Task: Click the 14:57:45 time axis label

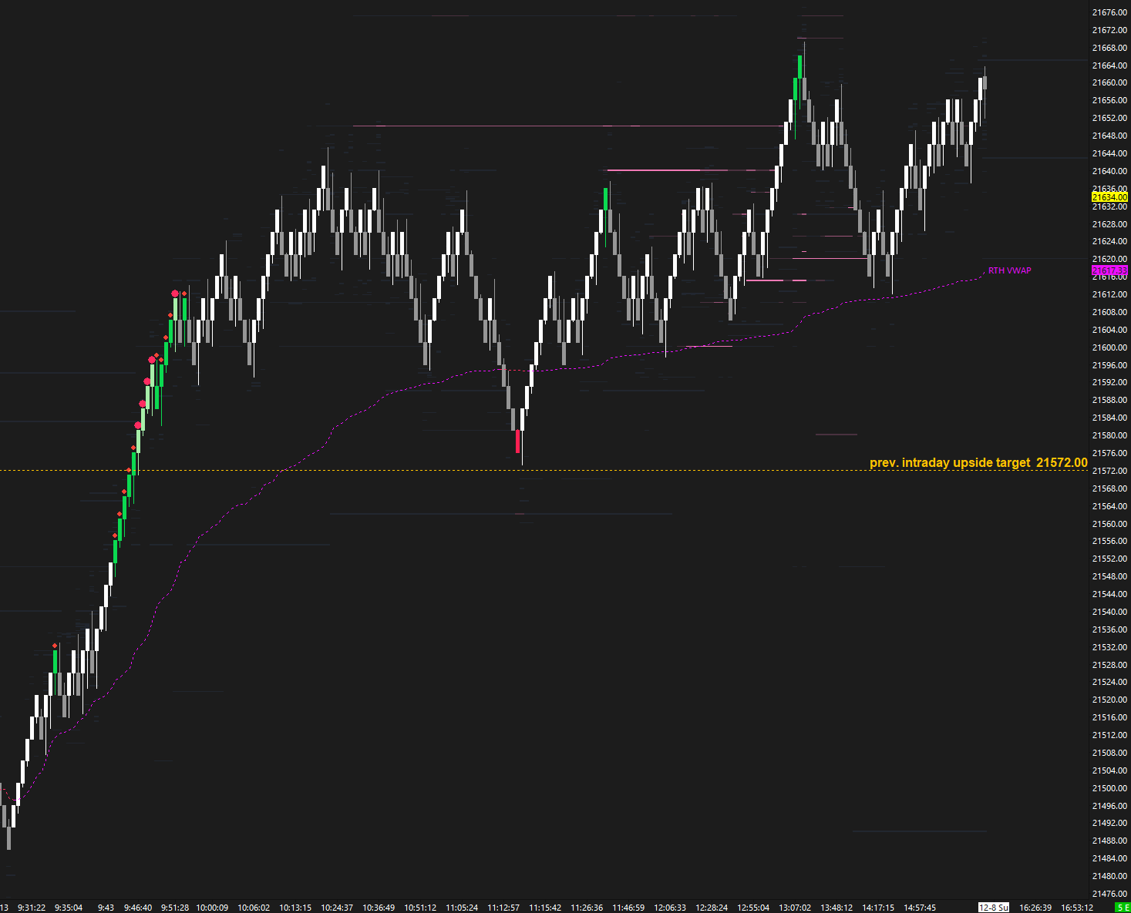Action: [920, 908]
